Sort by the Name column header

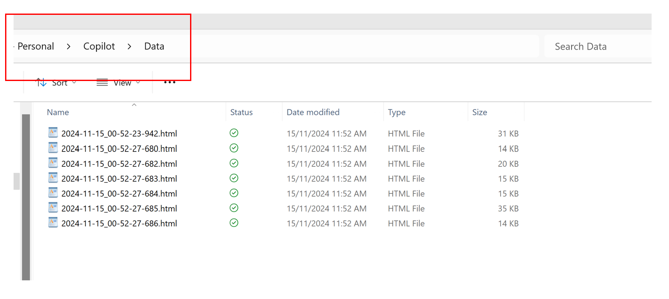click(x=58, y=112)
